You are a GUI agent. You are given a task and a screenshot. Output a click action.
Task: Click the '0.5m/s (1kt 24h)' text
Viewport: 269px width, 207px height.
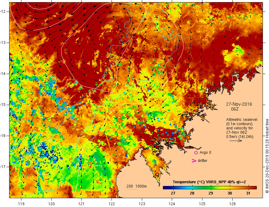pyautogui.click(x=240, y=137)
